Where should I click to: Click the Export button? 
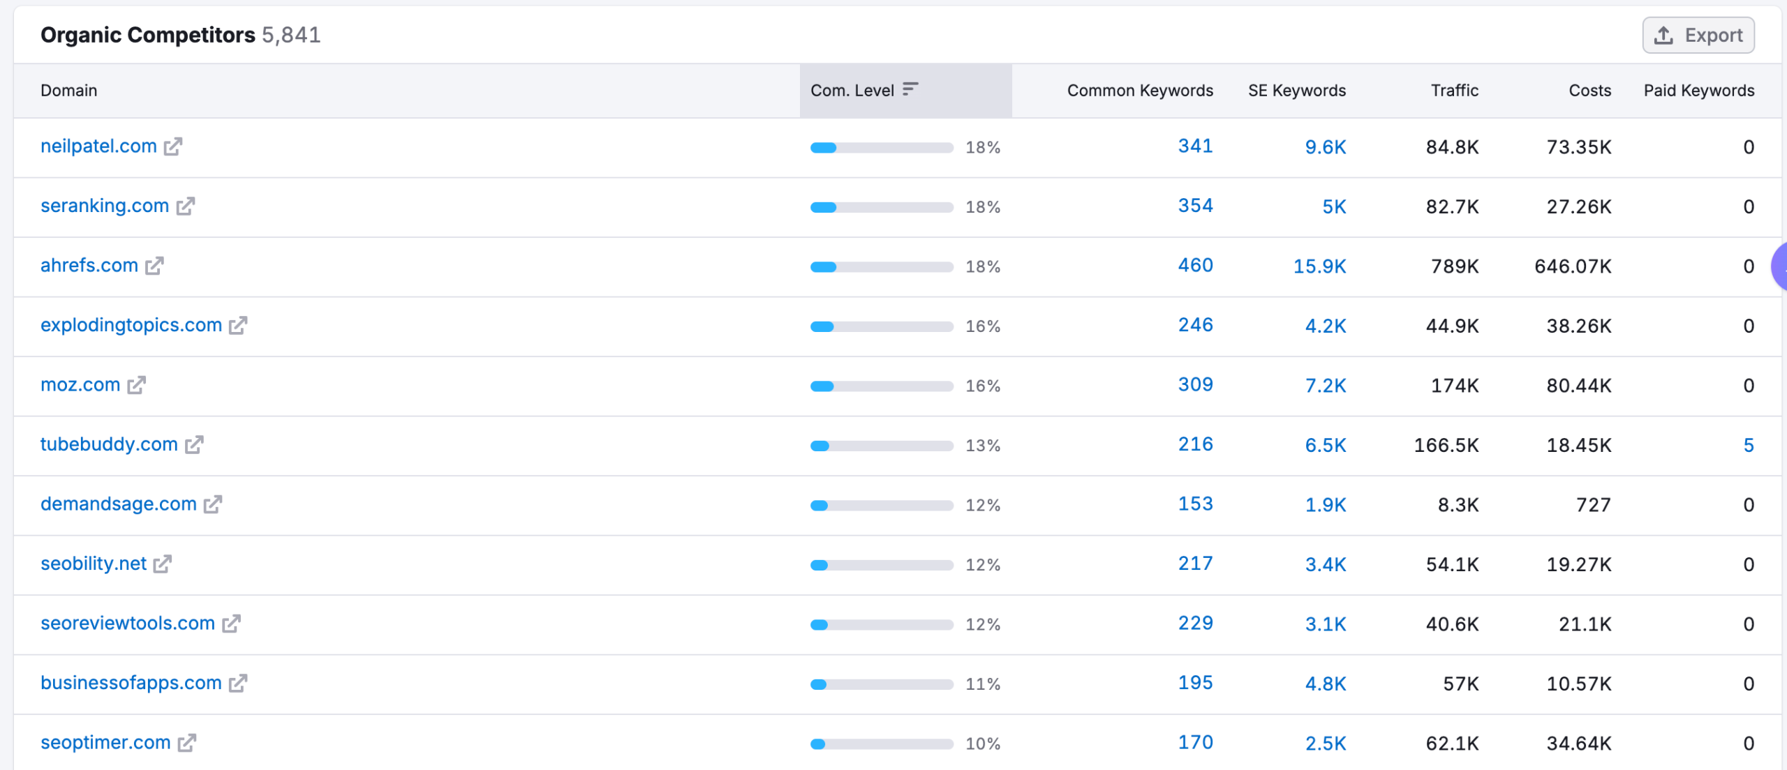[x=1698, y=35]
